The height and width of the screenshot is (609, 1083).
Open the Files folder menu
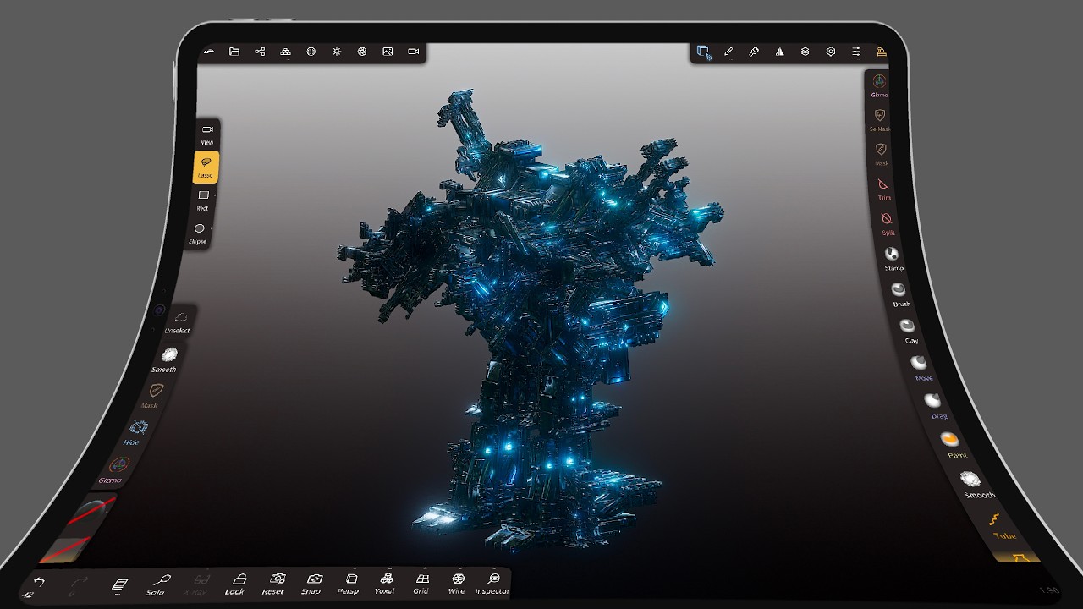tap(234, 52)
